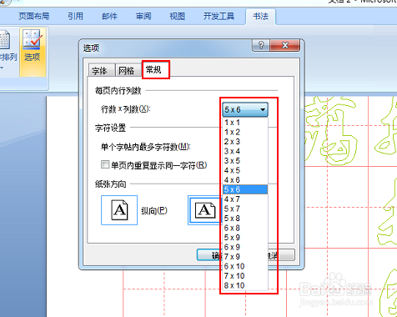The image size is (397, 317).
Task: Open the 审阅 ribbon tab
Action: 143,16
